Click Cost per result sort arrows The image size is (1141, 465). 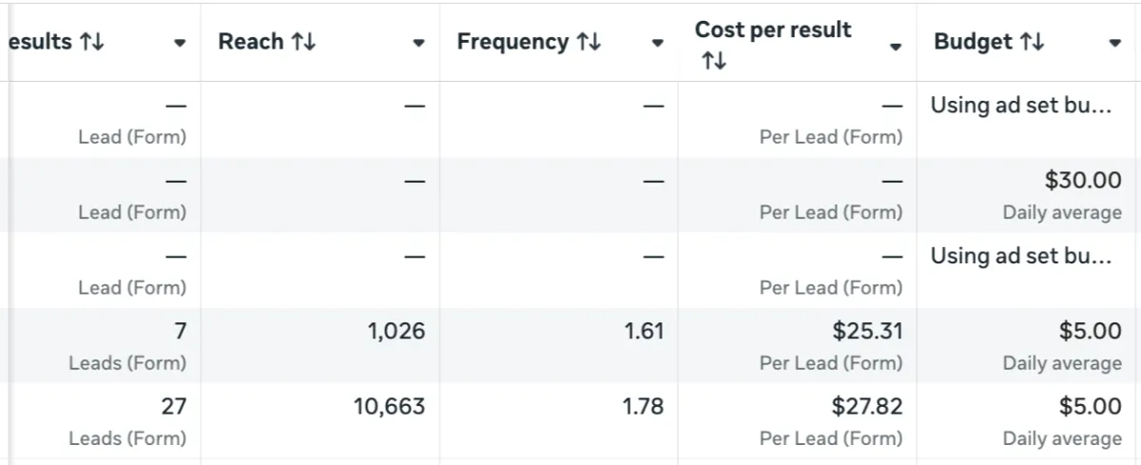(x=713, y=62)
